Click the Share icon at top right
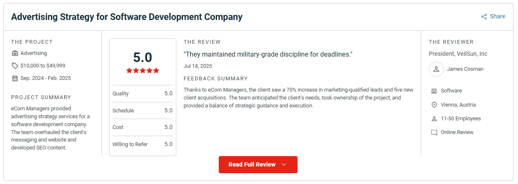This screenshot has width=518, height=184. [484, 17]
